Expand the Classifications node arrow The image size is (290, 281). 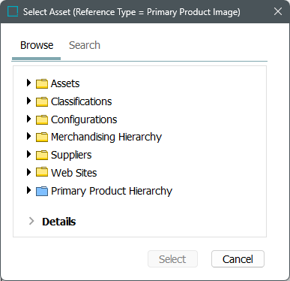28,101
